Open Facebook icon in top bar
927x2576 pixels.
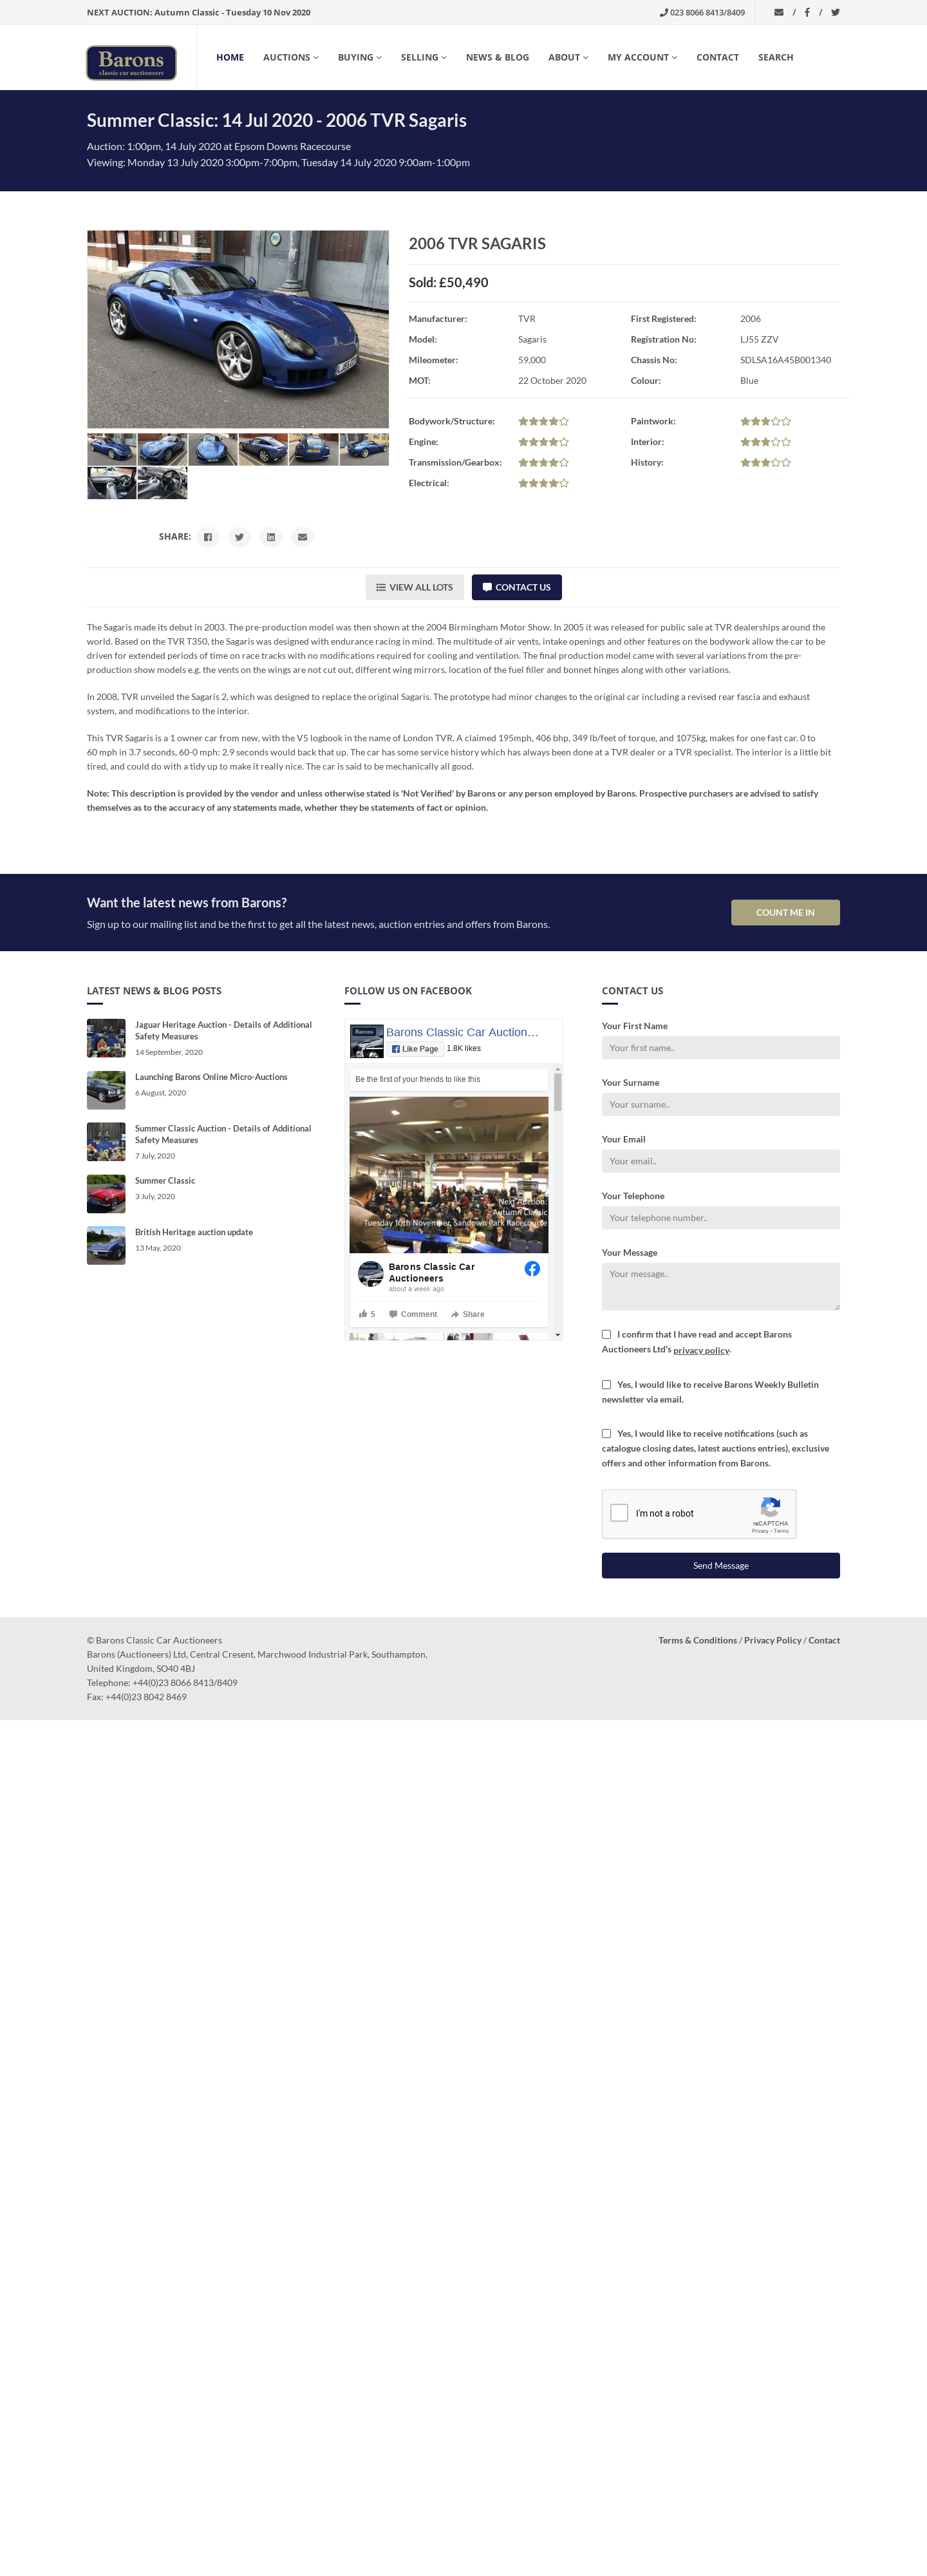point(807,13)
